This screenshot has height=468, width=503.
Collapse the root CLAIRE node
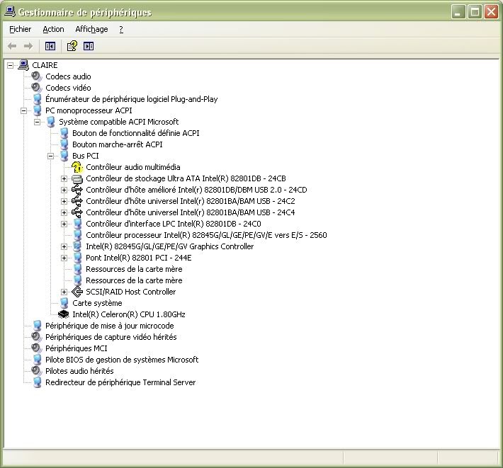click(x=10, y=65)
